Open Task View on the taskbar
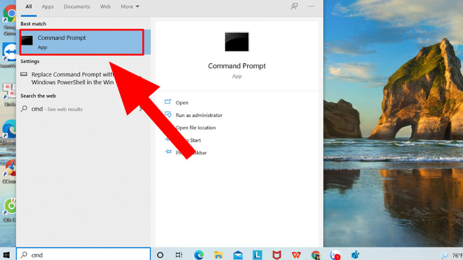Image resolution: width=463 pixels, height=260 pixels. (x=179, y=254)
